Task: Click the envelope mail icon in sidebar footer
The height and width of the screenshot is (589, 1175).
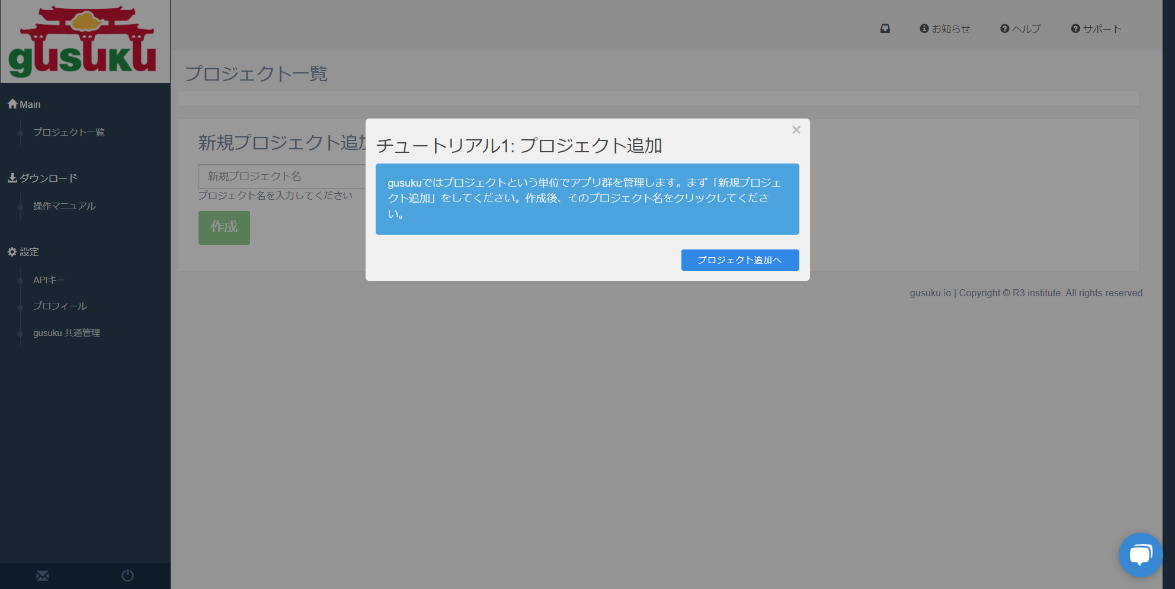Action: [x=43, y=575]
